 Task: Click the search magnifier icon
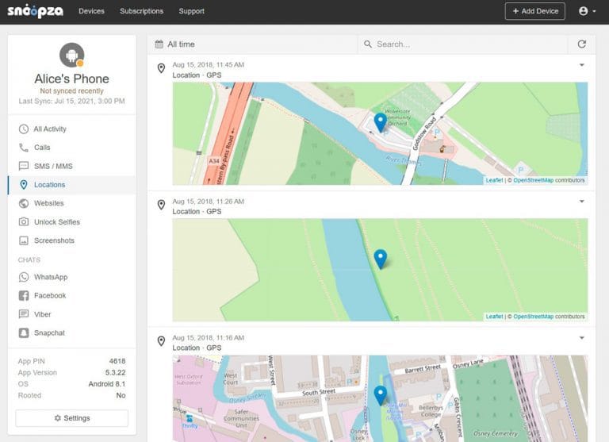(367, 44)
